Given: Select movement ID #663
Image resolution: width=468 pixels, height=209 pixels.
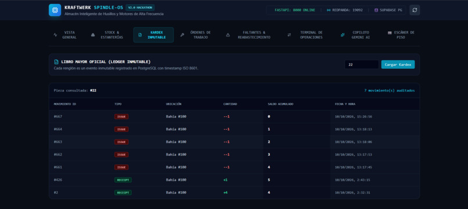Looking at the screenshot, I should point(58,142).
